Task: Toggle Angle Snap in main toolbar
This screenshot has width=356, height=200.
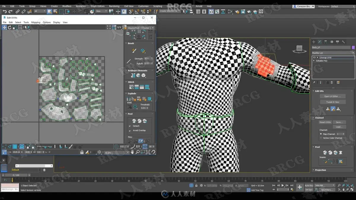Action: pos(137,12)
